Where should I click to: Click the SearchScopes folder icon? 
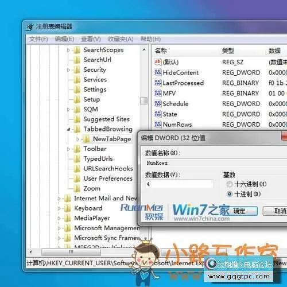point(77,50)
